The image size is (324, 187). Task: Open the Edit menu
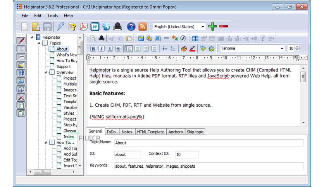point(38,16)
